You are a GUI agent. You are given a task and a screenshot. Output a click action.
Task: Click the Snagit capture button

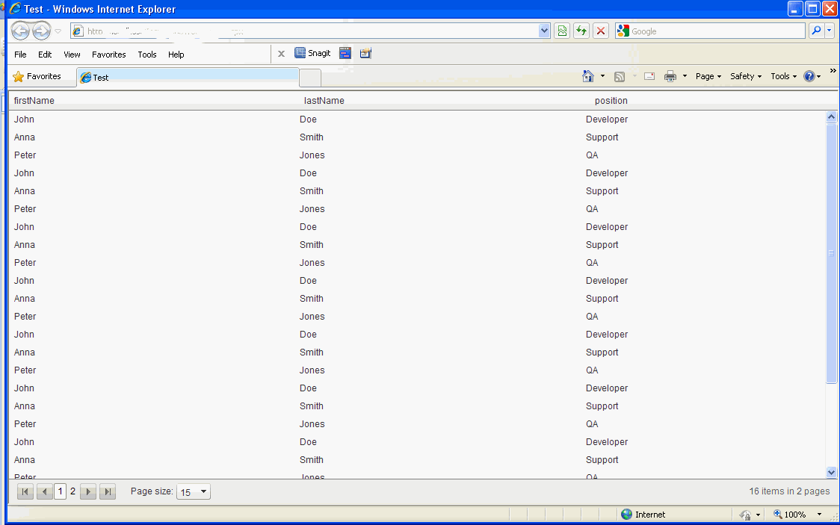(313, 53)
